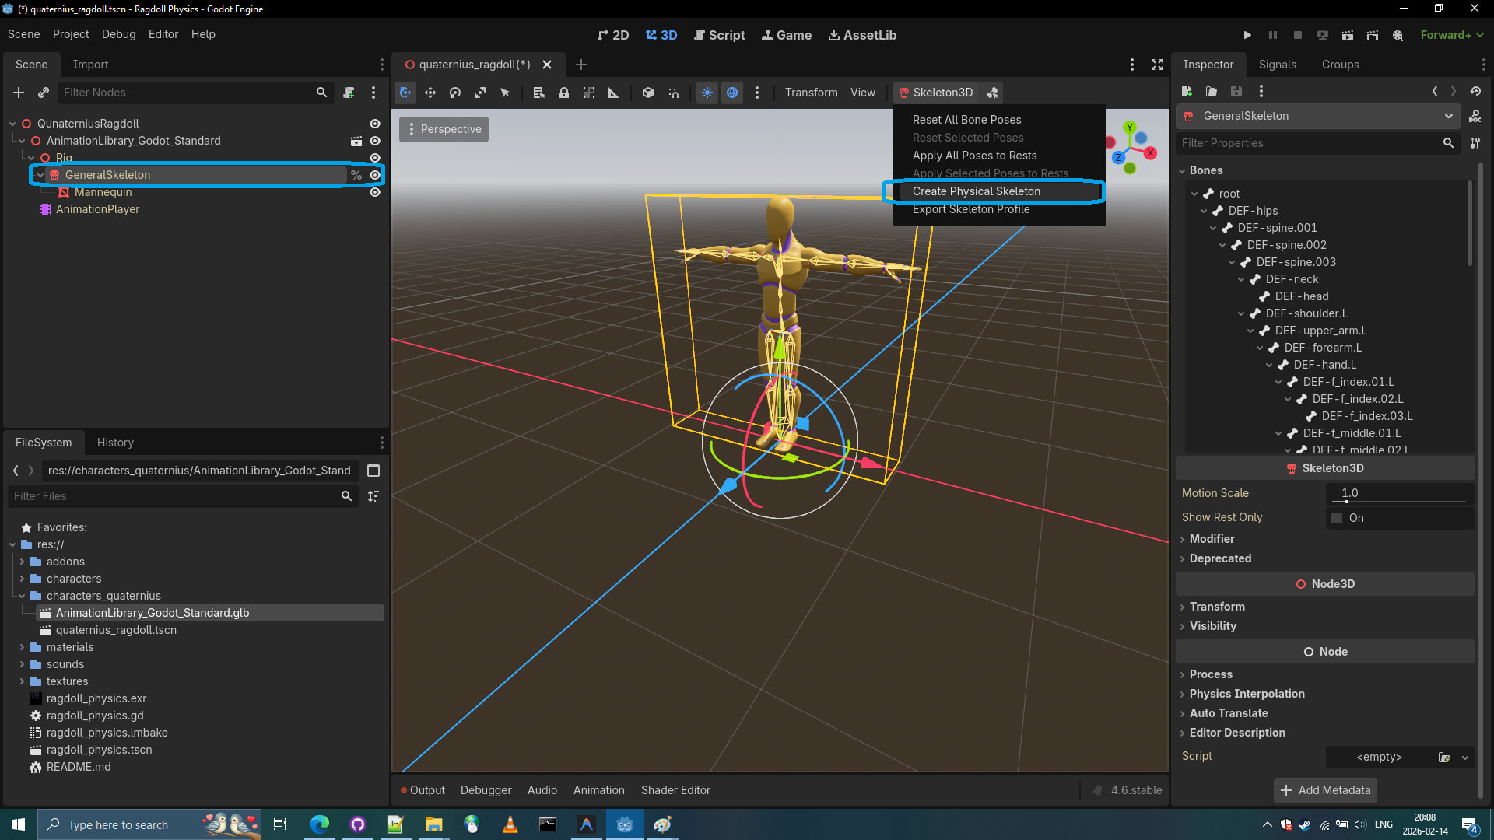Select the Move Mode tool icon
Viewport: 1494px width, 840px height.
point(430,93)
